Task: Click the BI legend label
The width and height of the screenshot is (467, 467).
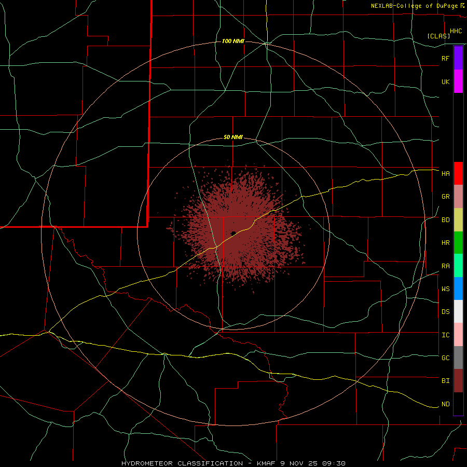Action: tap(445, 381)
